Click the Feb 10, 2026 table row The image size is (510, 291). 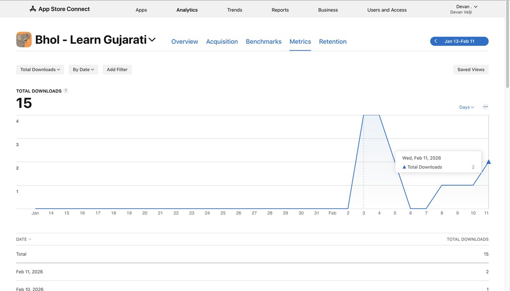[252, 287]
